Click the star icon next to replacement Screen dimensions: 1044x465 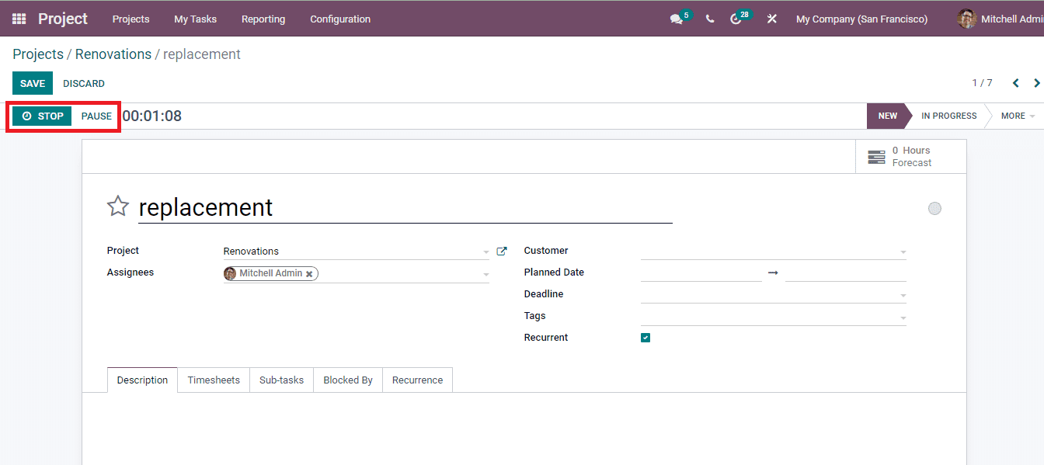click(117, 206)
